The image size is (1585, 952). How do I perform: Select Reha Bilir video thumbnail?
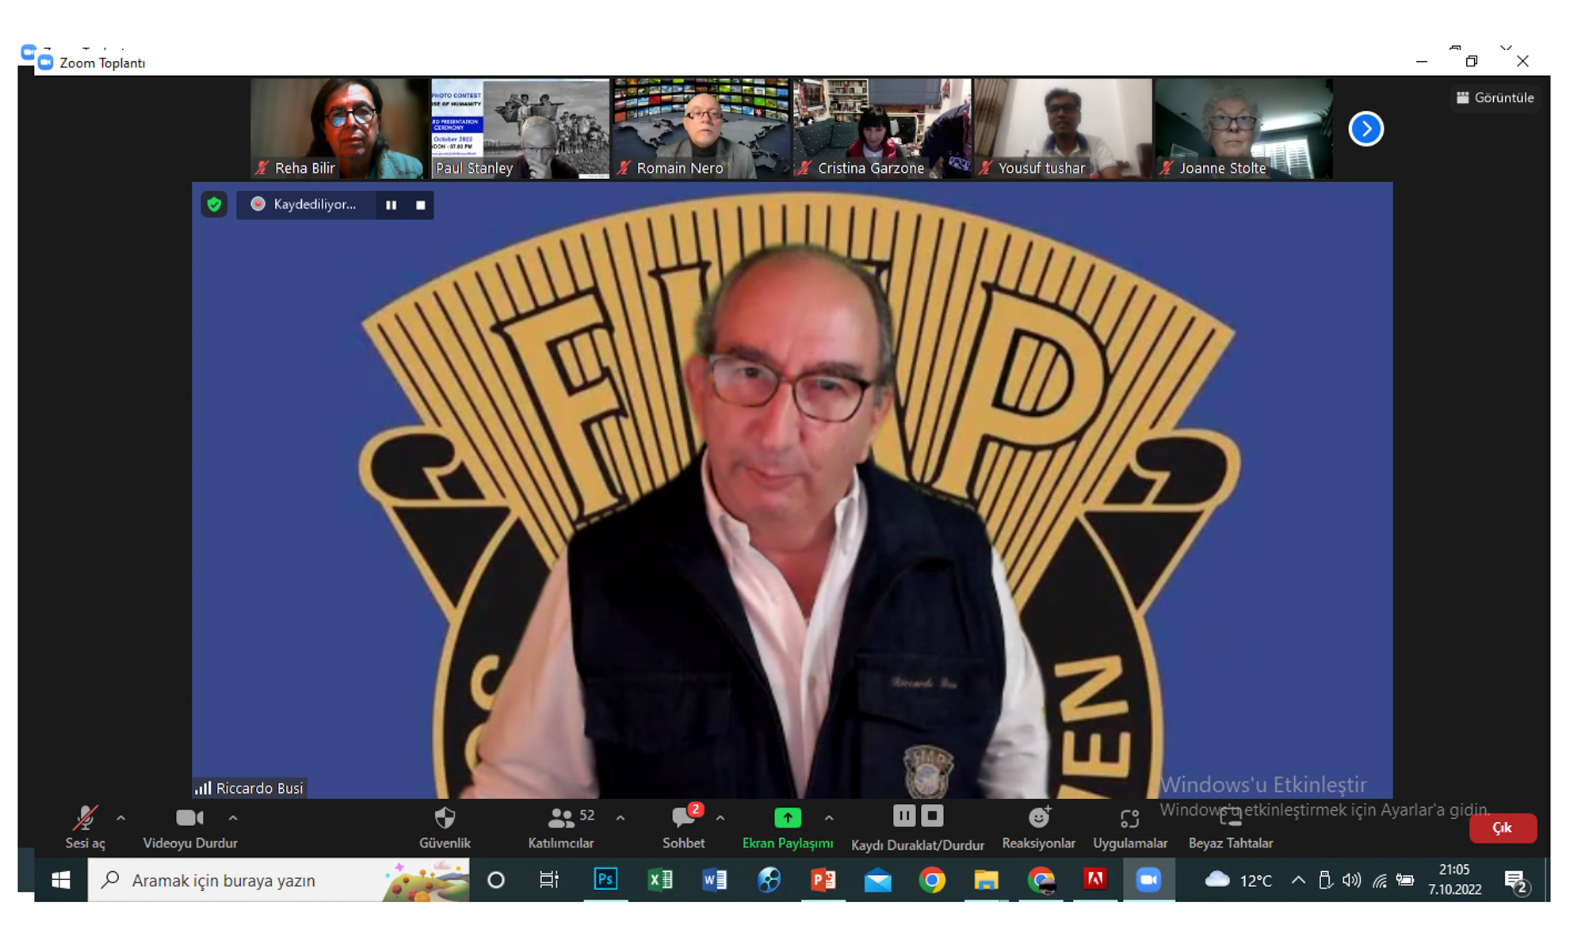coord(339,128)
